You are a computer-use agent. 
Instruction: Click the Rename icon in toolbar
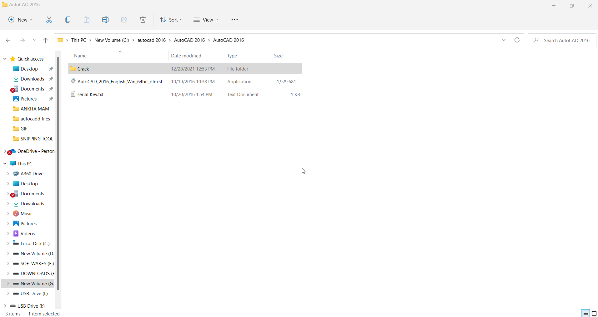click(x=105, y=20)
